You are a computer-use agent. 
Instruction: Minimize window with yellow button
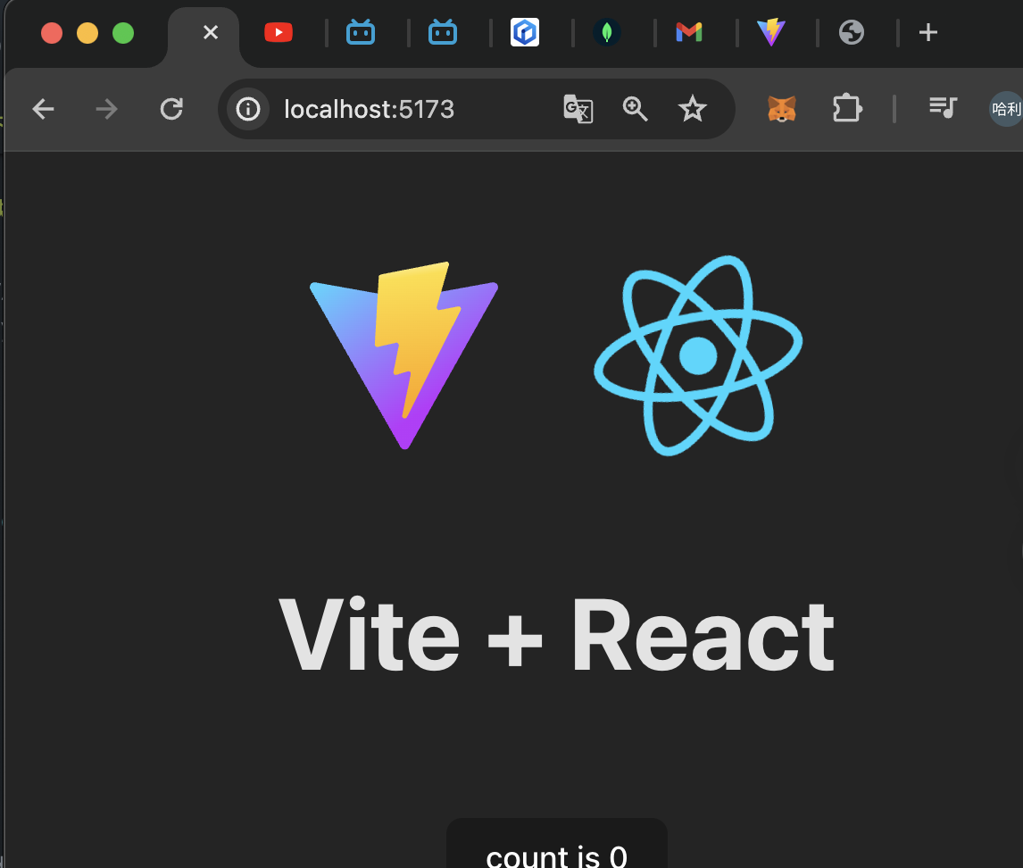coord(87,33)
